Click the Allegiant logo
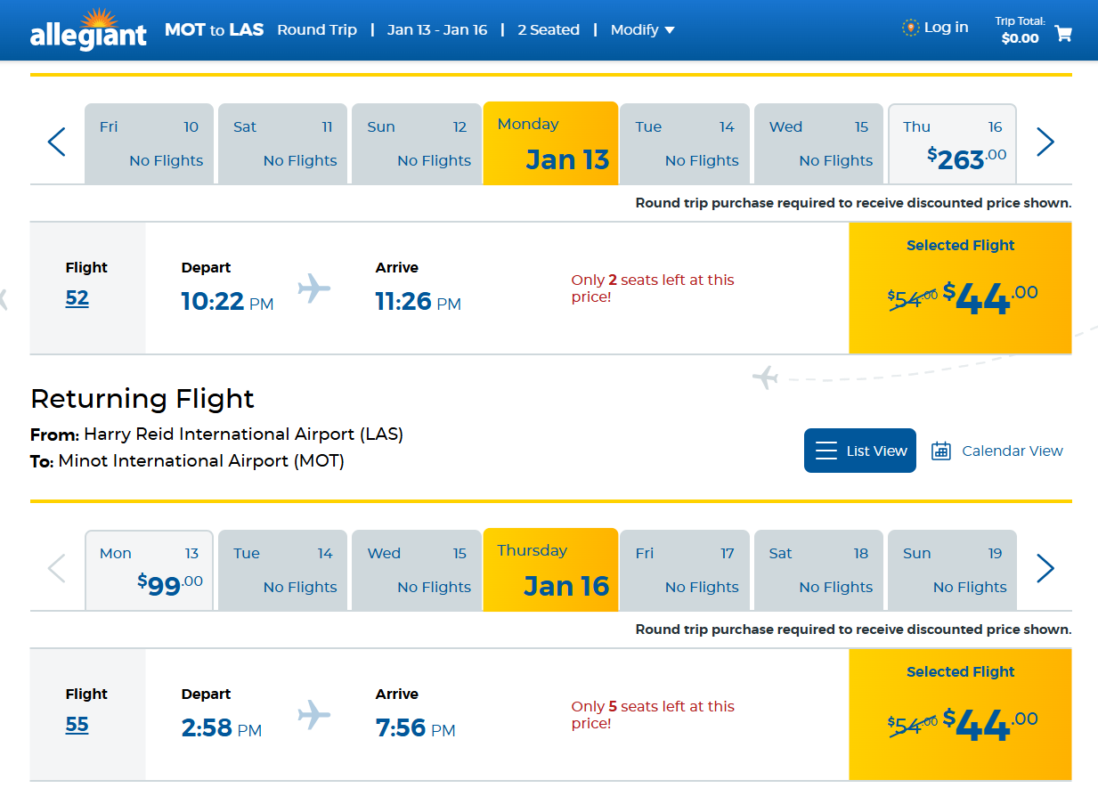This screenshot has width=1098, height=788. pyautogui.click(x=88, y=29)
